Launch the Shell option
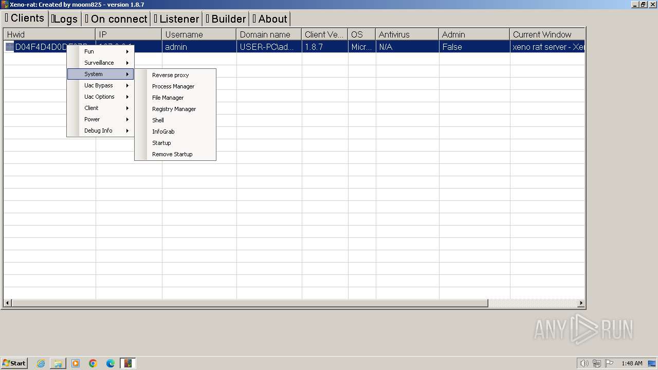Screen dimensions: 658x370 (175, 120)
